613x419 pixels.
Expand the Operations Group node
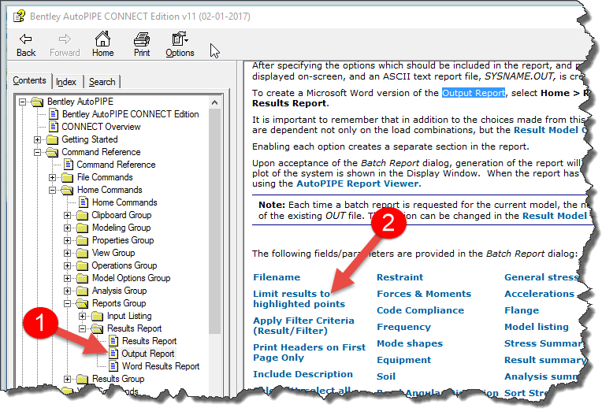[x=67, y=265]
